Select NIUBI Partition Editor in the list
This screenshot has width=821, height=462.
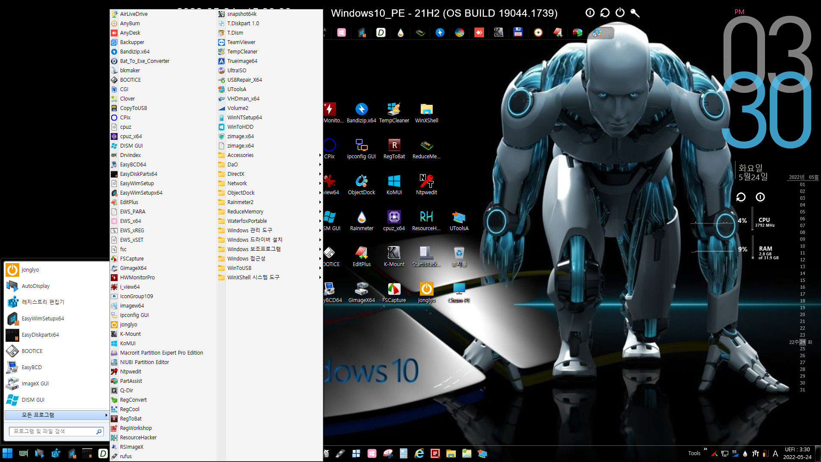pyautogui.click(x=163, y=362)
